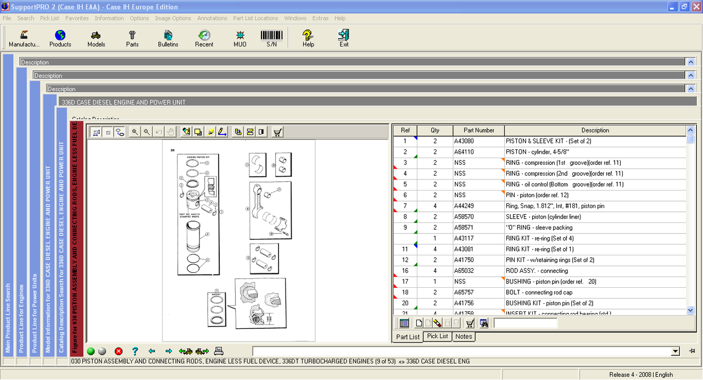This screenshot has height=380, width=703.
Task: Go back with the cyan left arrow
Action: pyautogui.click(x=152, y=351)
